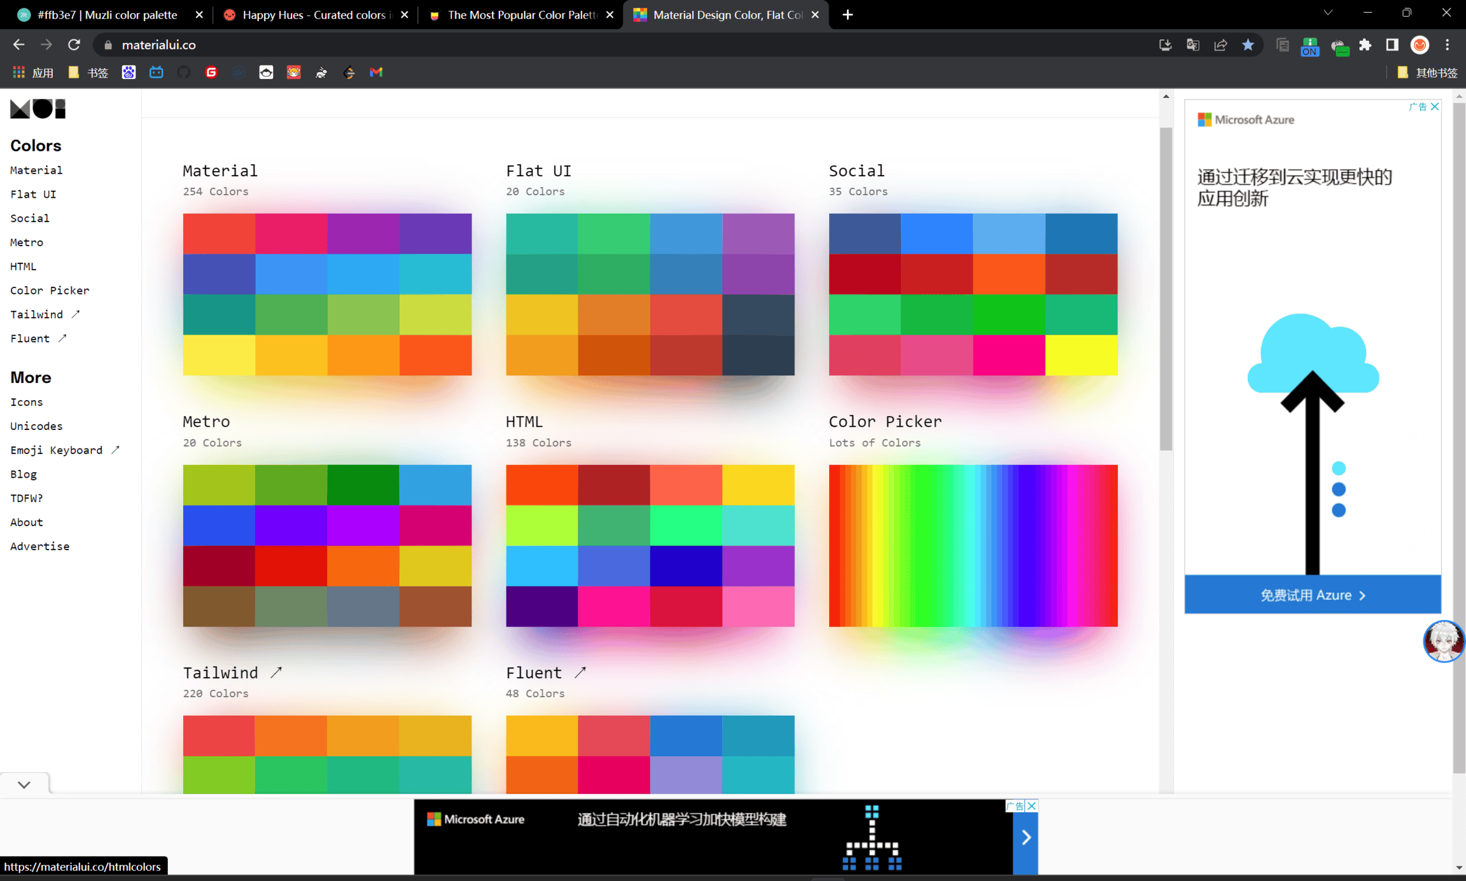This screenshot has width=1466, height=881.
Task: Open Chrome side panel icon
Action: pos(1392,45)
